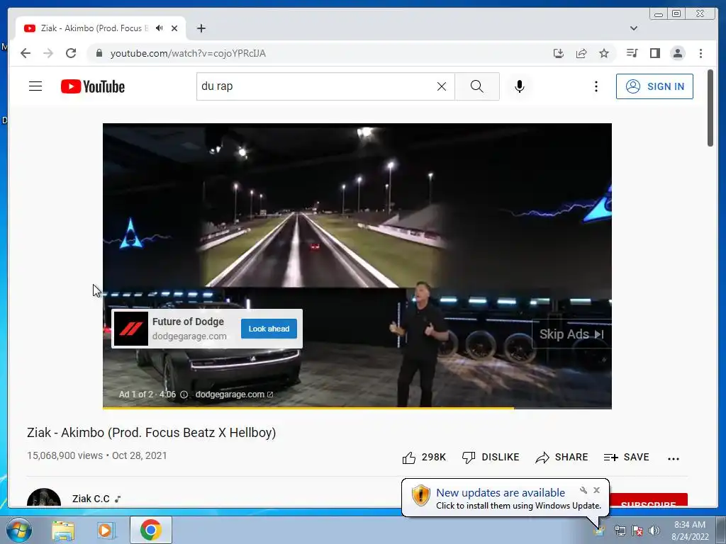Viewport: 726px width, 544px height.
Task: Open the Future of Dodge ad title
Action: pyautogui.click(x=188, y=322)
